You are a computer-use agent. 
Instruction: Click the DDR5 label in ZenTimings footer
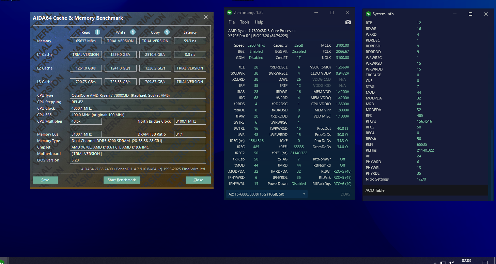click(x=345, y=195)
